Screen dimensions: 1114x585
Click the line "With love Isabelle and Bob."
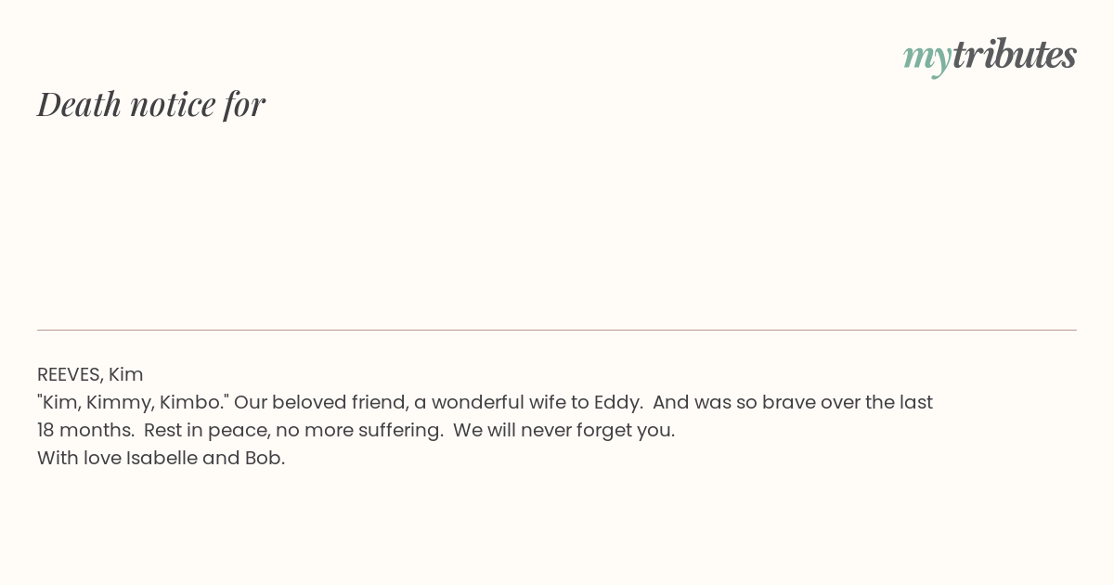(161, 458)
